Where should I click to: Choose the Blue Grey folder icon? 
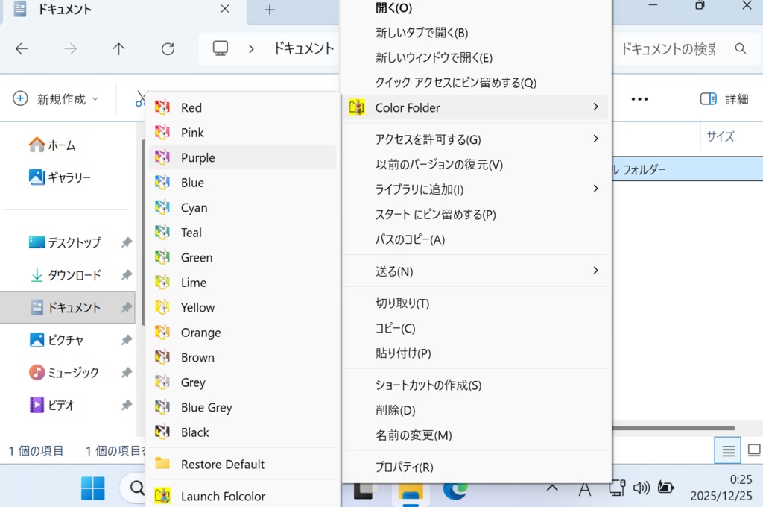(162, 407)
